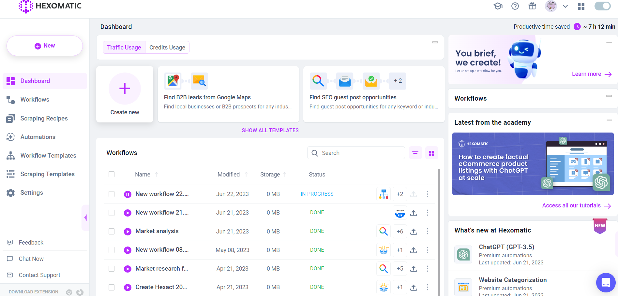Open the Scraping Recipes sidebar section
Viewport: 618px width, 296px height.
(44, 118)
